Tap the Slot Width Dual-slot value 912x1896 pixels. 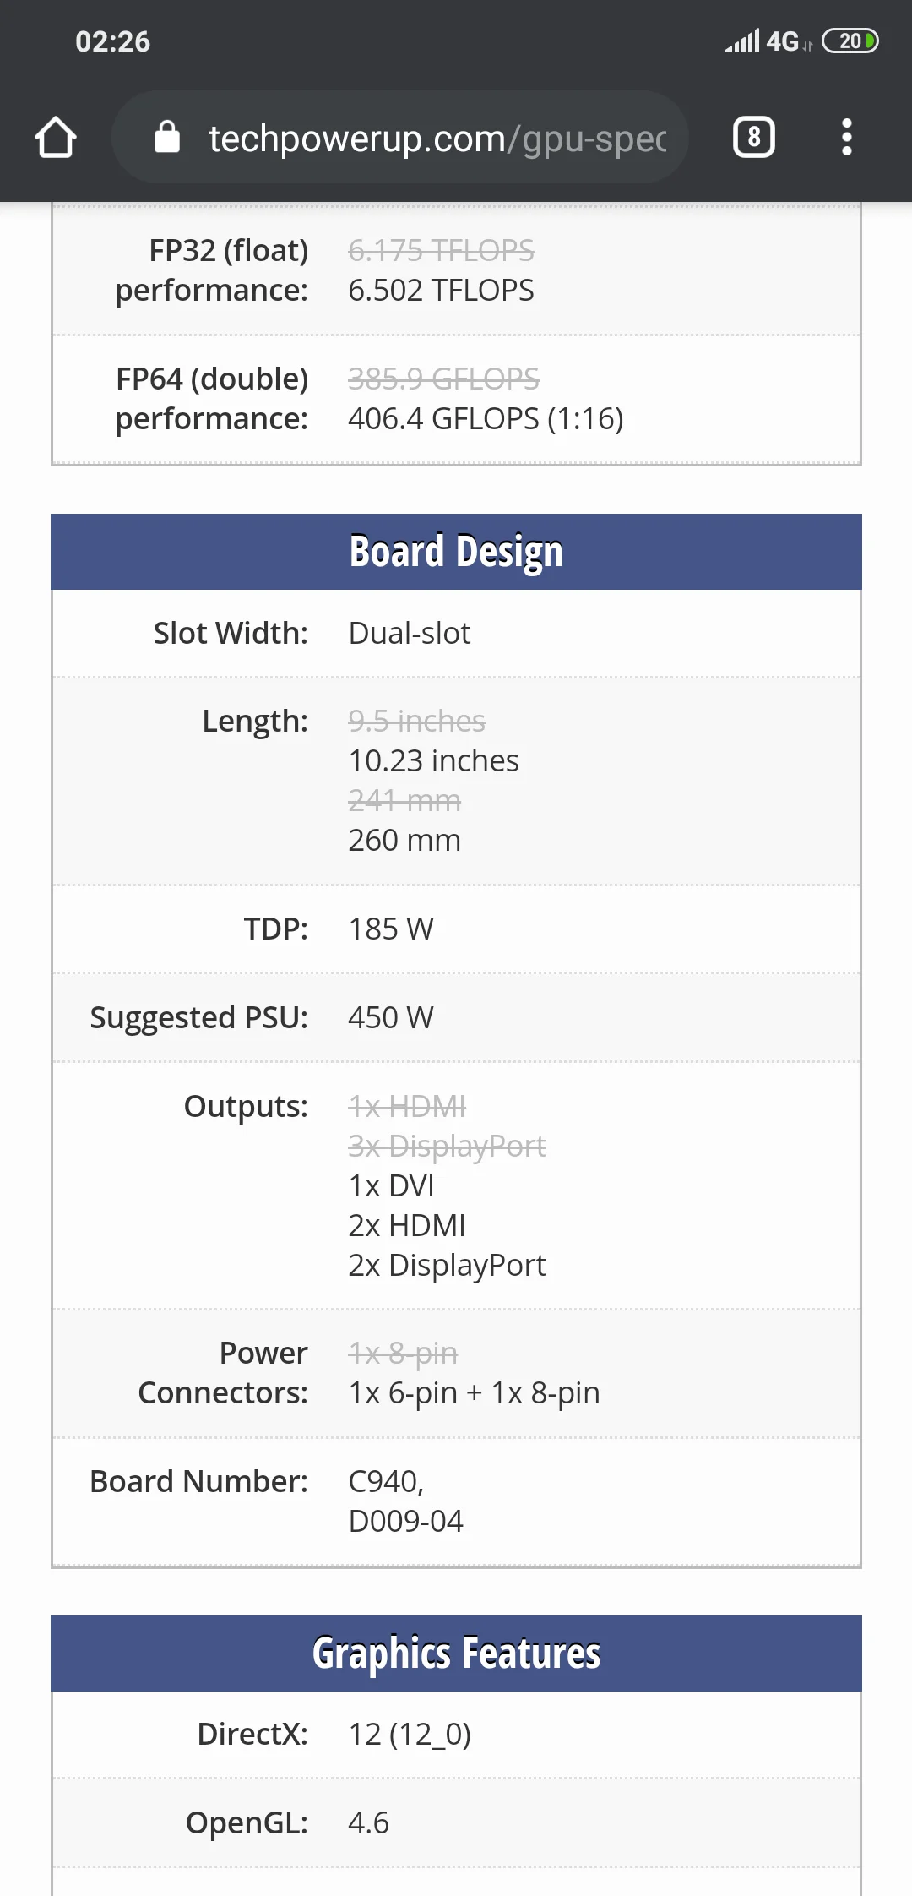point(410,634)
